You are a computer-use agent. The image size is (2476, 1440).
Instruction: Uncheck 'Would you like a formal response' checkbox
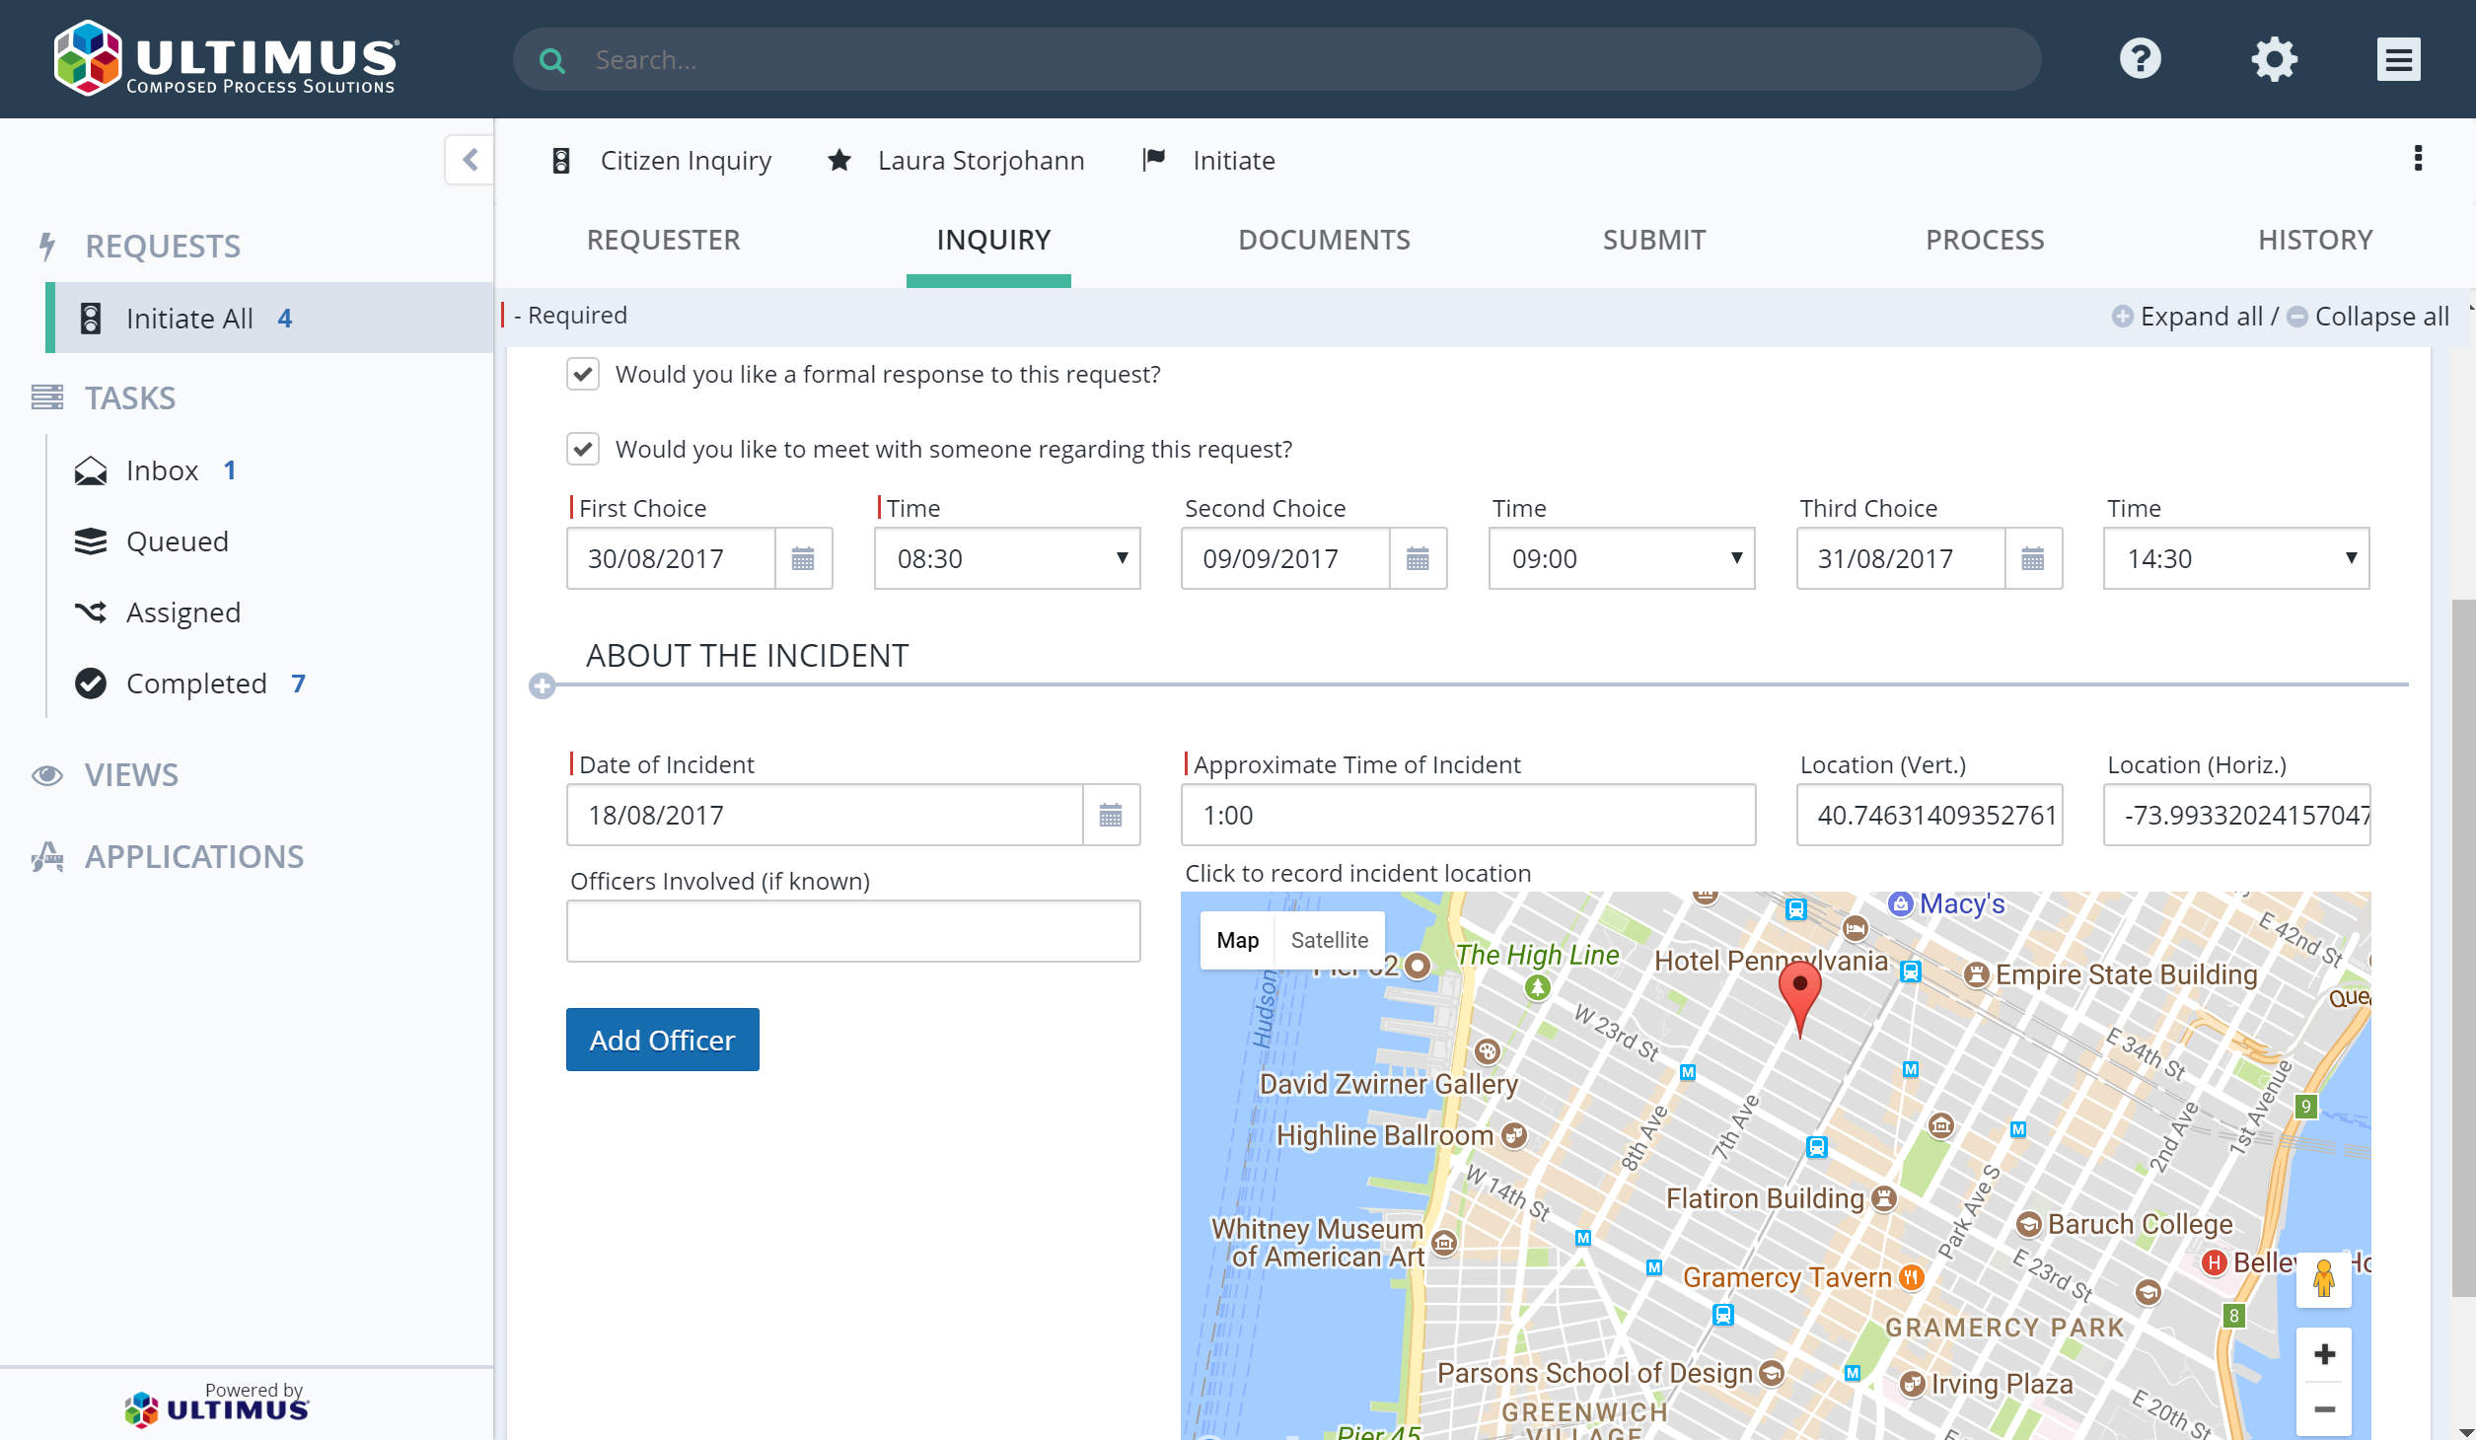[x=583, y=374]
